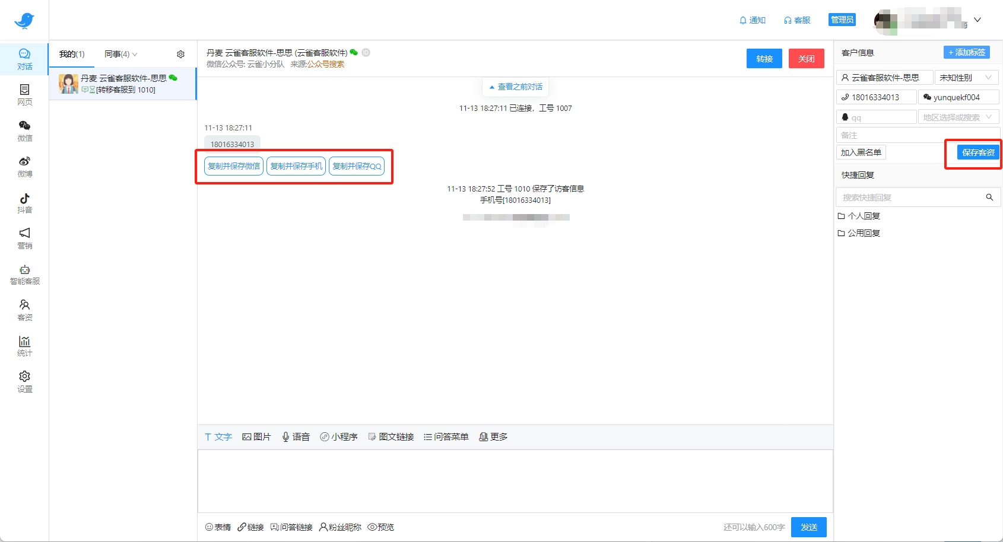Viewport: 1003px width, 542px height.
Task: Open the 通知 notification bell
Action: 752,20
